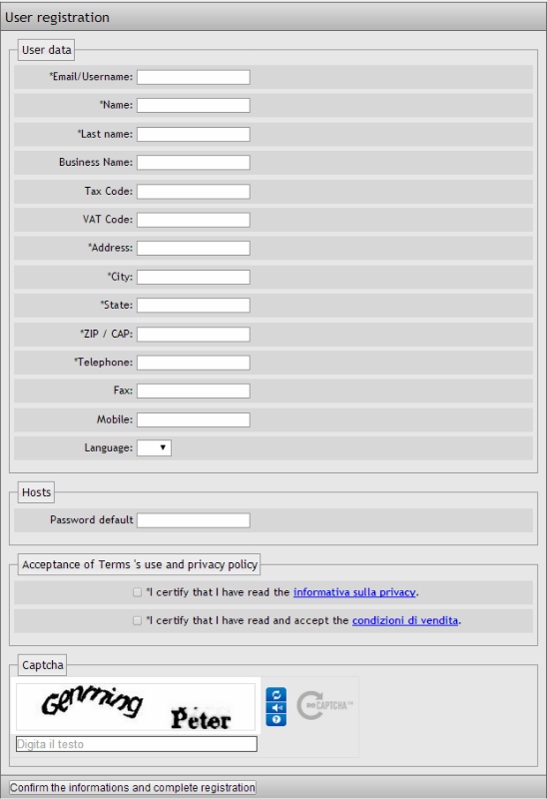
Task: Click into the Mobile number field
Action: pos(194,419)
